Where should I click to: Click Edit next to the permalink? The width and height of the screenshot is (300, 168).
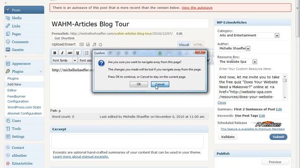pyautogui.click(x=179, y=34)
